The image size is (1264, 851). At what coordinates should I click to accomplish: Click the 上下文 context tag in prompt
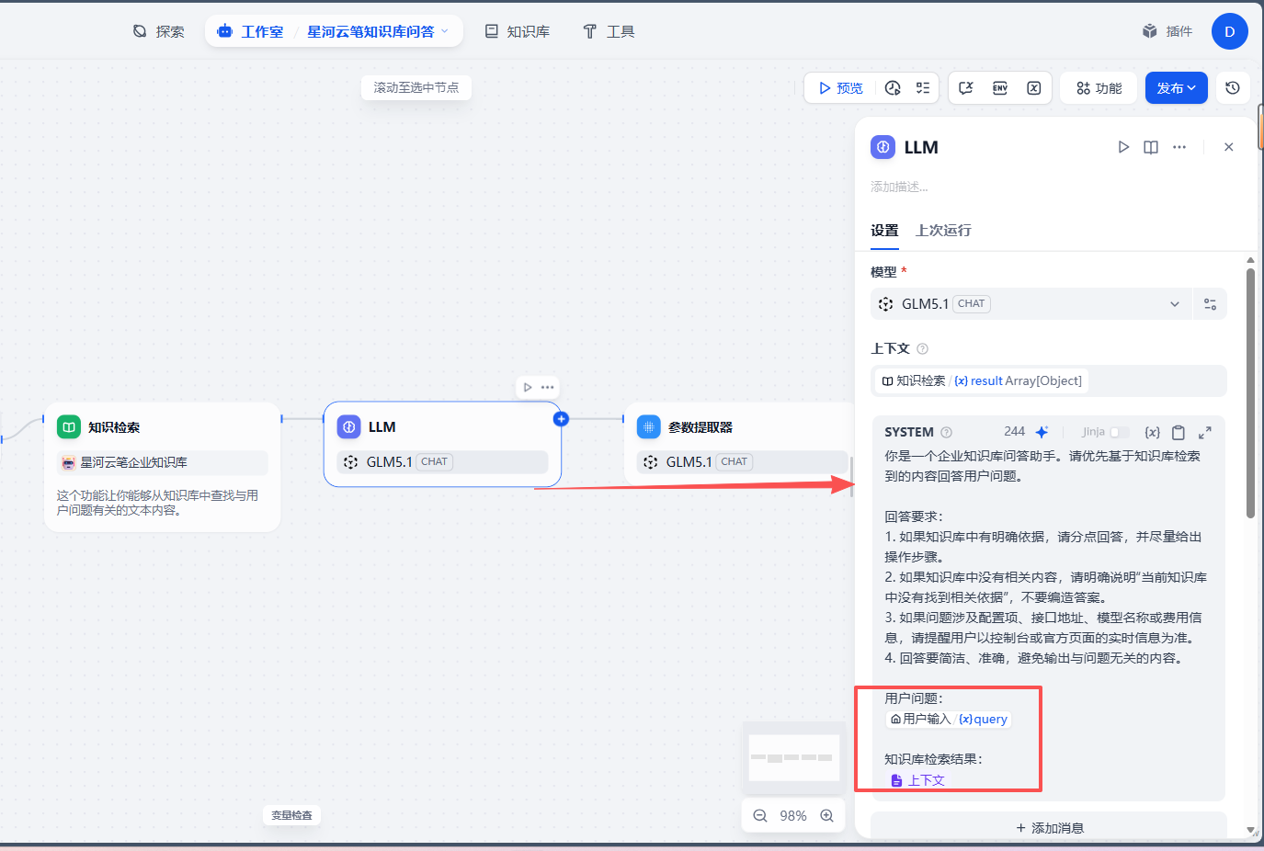(917, 780)
